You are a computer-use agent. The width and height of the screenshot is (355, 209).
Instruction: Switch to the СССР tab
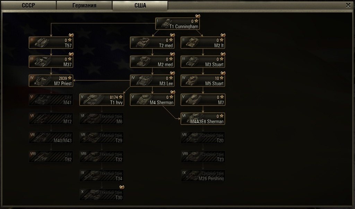click(x=28, y=5)
